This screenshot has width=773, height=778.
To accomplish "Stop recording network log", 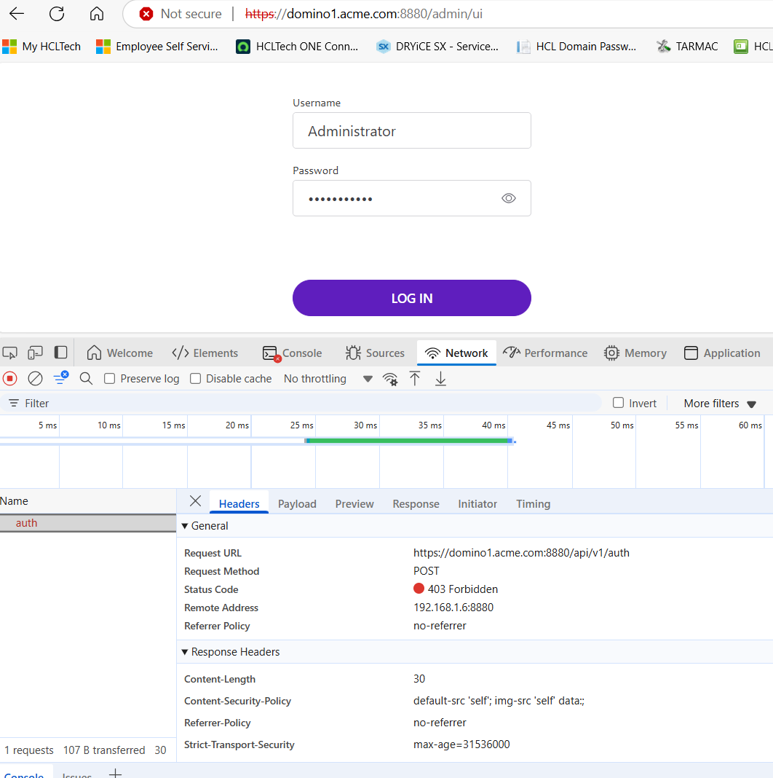I will pos(10,379).
